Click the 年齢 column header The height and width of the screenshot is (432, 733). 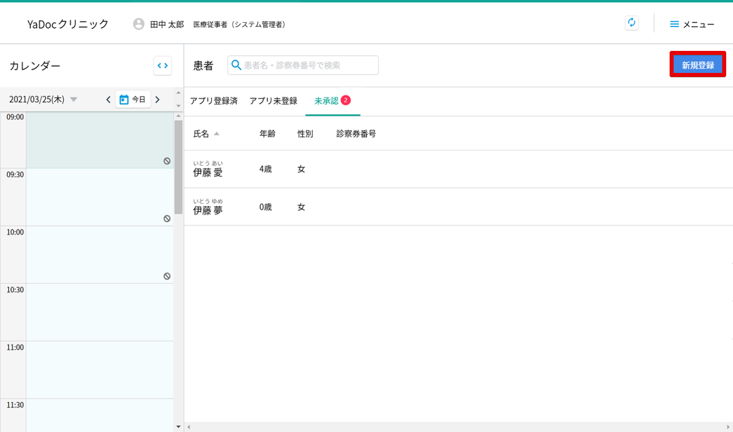click(267, 134)
